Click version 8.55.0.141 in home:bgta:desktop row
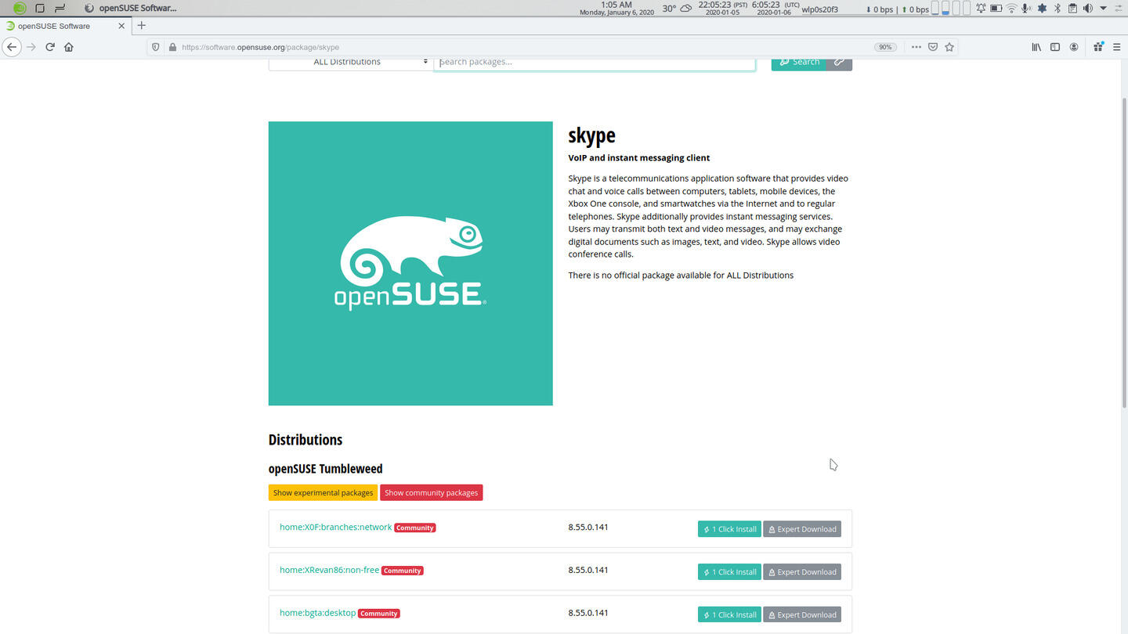Image resolution: width=1128 pixels, height=634 pixels. point(588,613)
